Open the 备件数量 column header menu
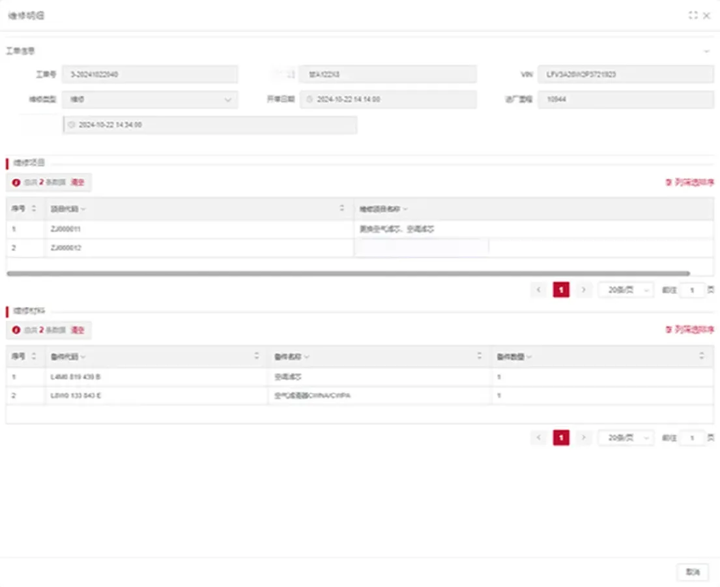Image resolution: width=720 pixels, height=587 pixels. click(x=529, y=356)
